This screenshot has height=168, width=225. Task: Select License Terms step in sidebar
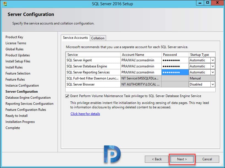[x=16, y=43]
